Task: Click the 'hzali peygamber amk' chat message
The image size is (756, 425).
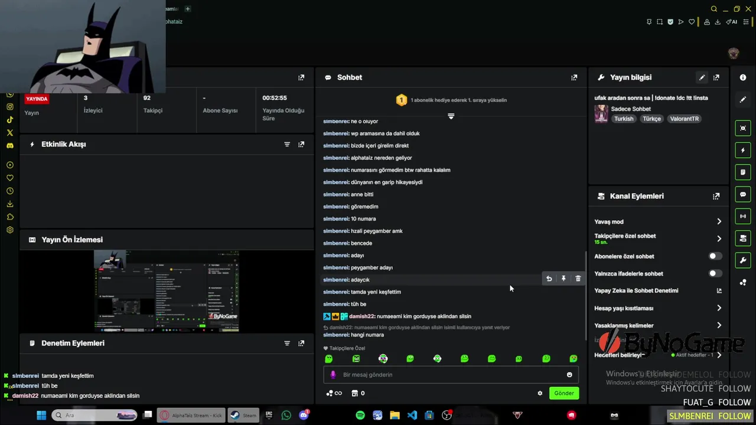Action: pos(377,231)
